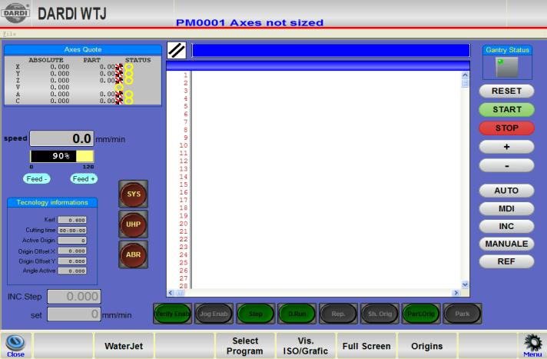The height and width of the screenshot is (359, 547).
Task: Click the DARDI logo
Action: pos(15,13)
